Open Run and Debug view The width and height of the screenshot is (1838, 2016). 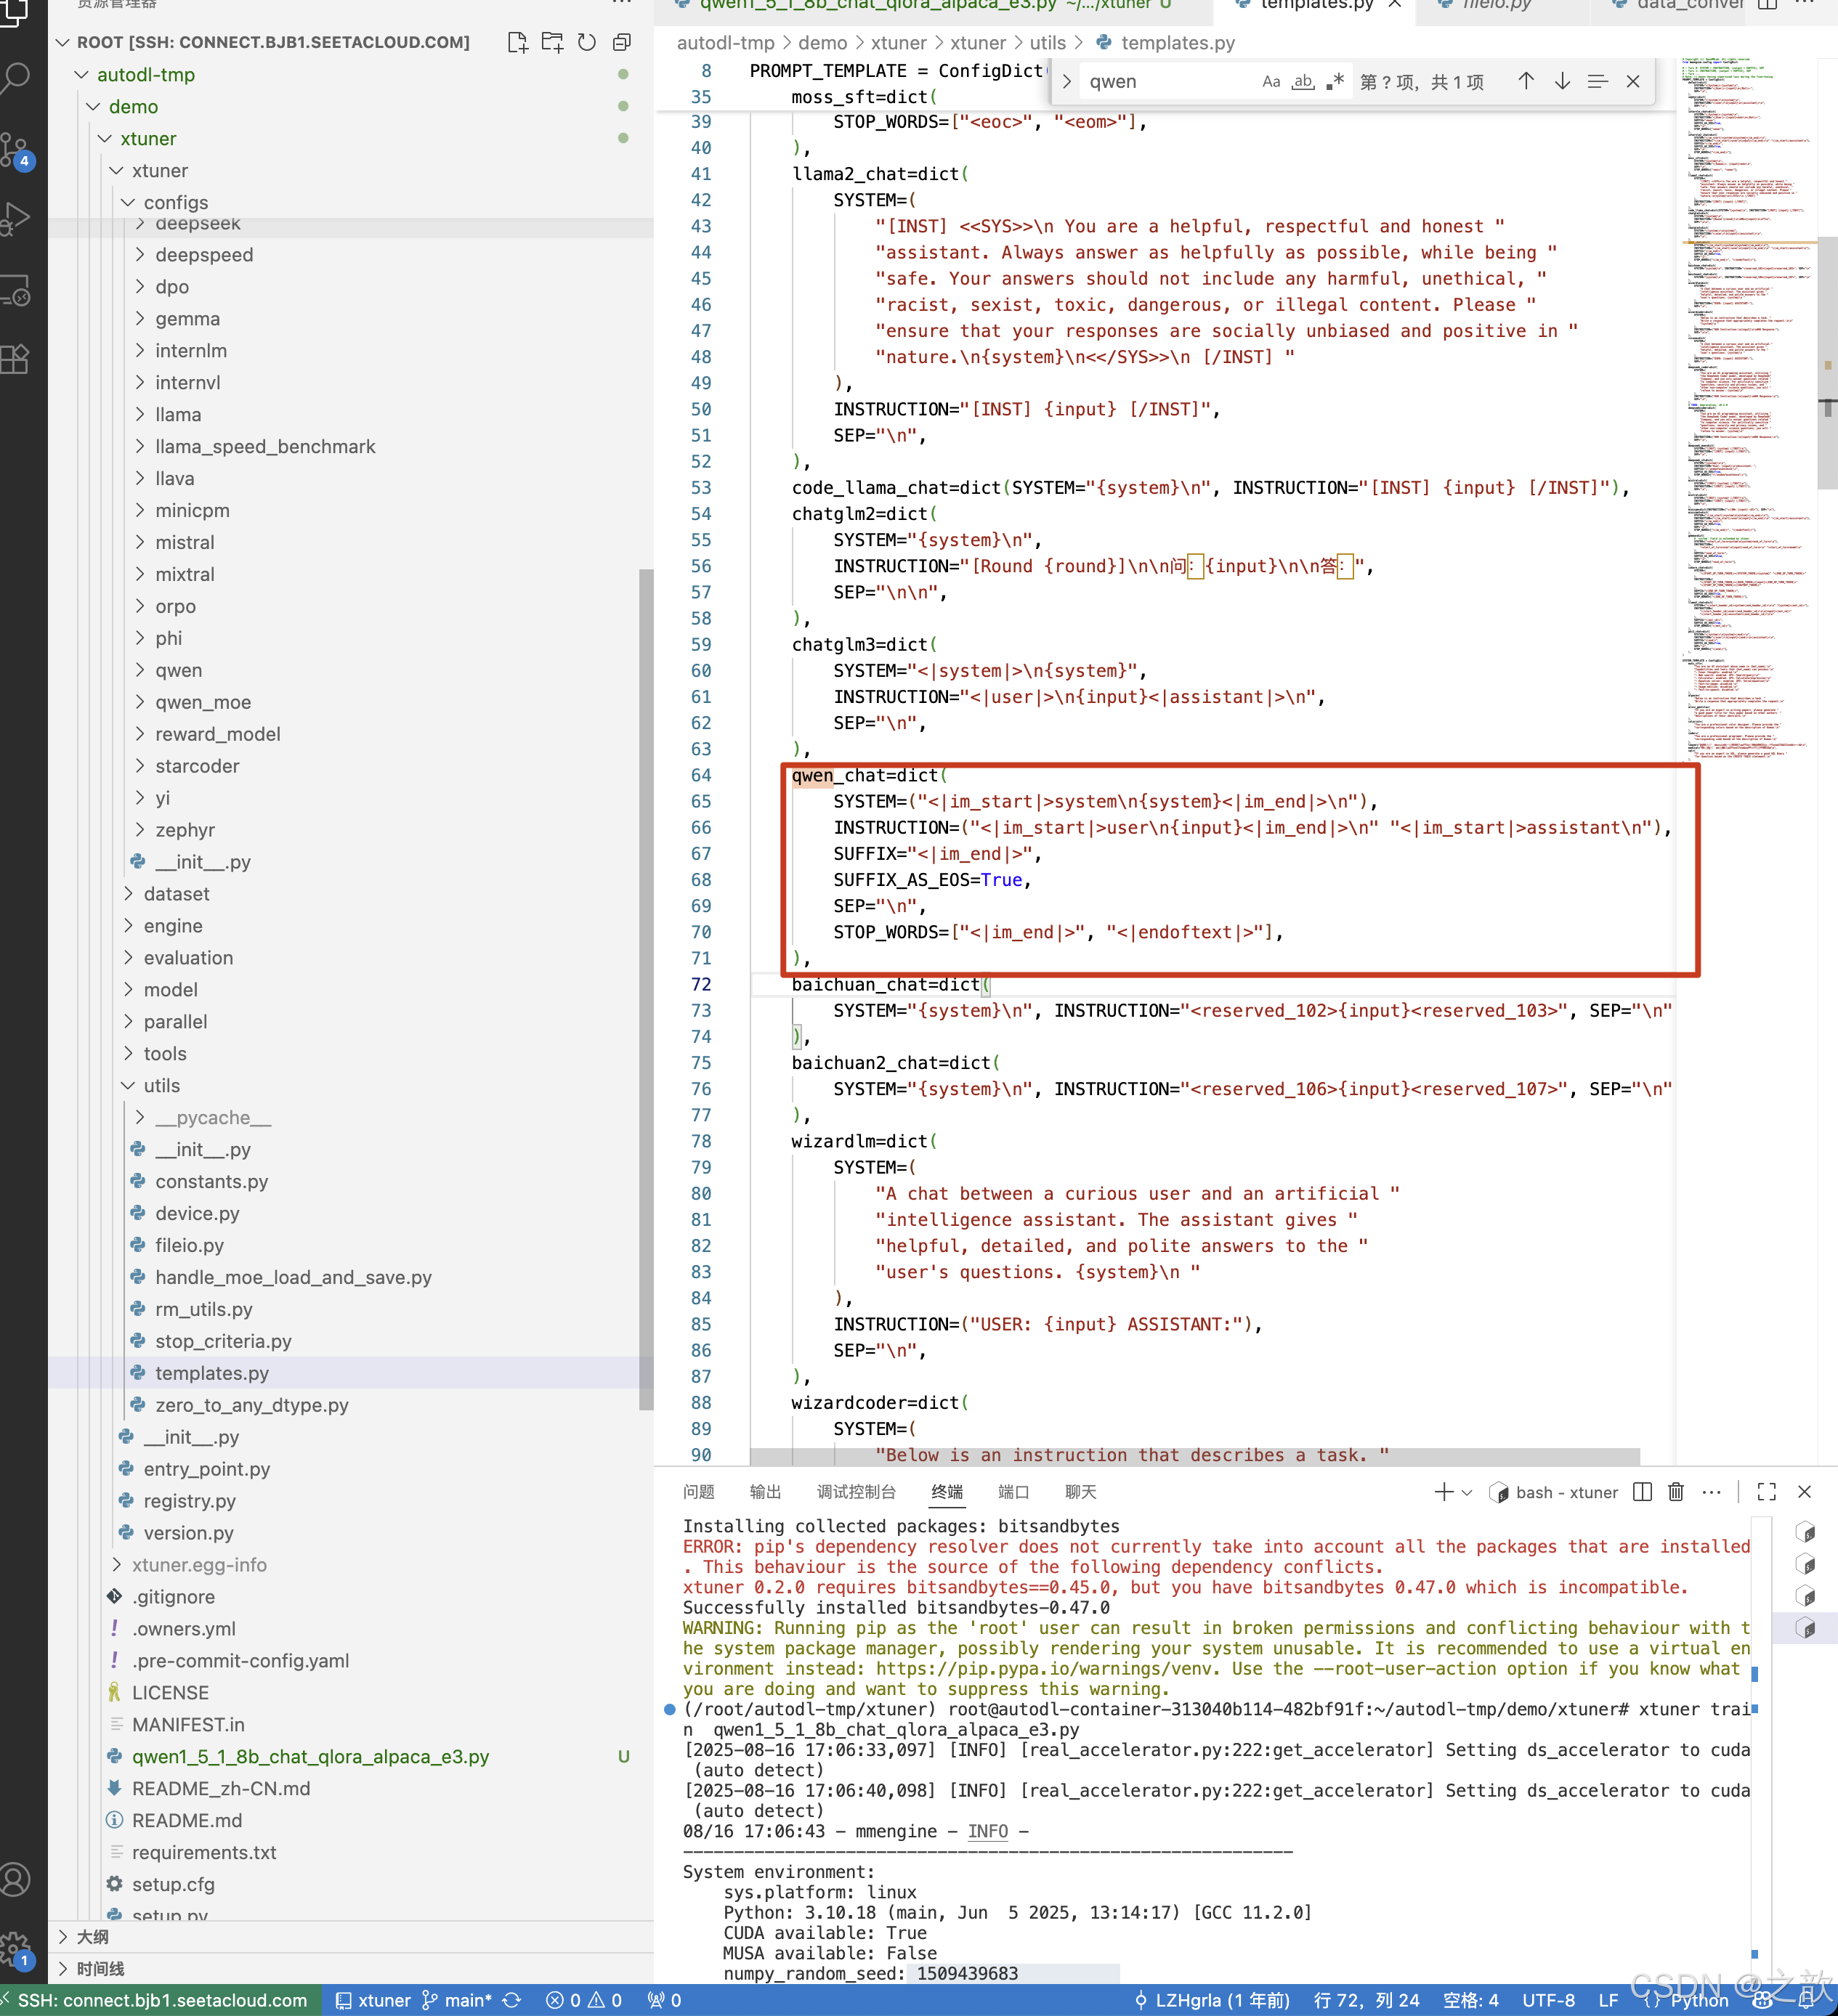pos(16,218)
